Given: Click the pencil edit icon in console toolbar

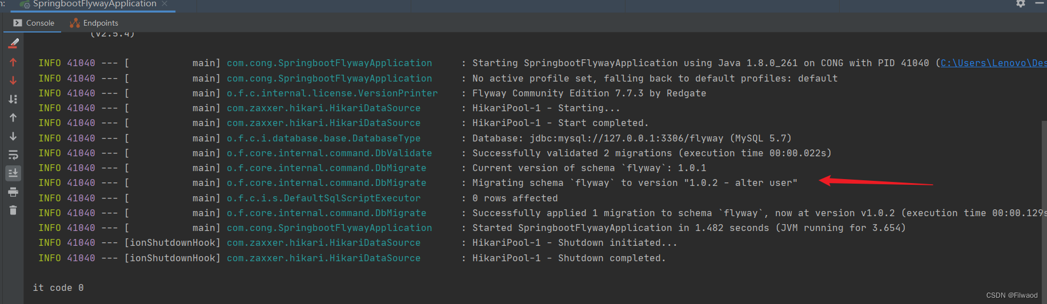Looking at the screenshot, I should (13, 43).
